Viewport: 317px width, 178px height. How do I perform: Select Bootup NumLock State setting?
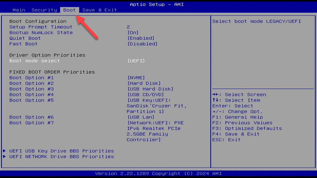[x=41, y=32]
